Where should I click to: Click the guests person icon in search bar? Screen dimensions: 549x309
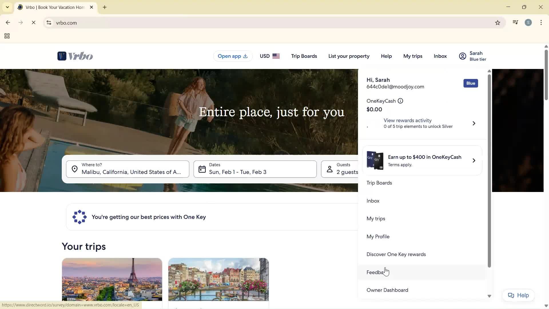329,169
